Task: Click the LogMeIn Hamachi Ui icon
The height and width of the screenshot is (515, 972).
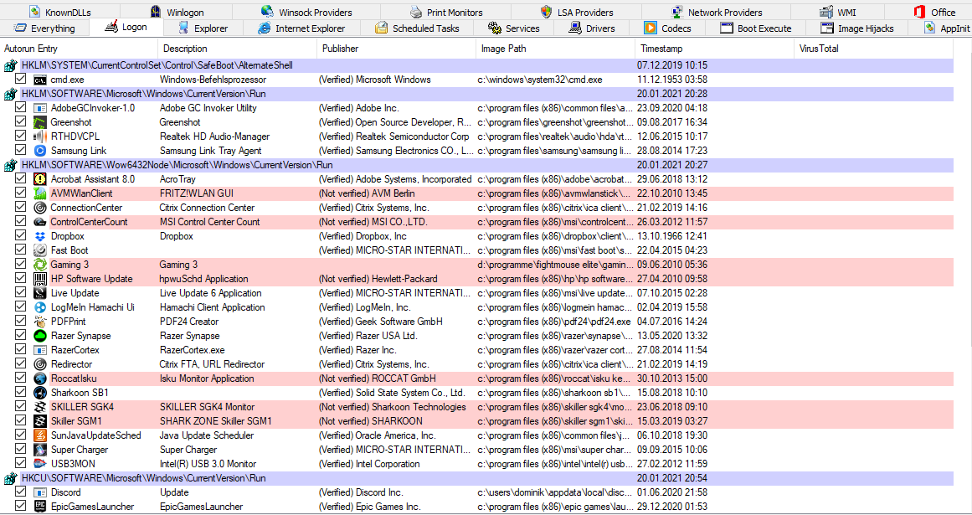Action: (39, 307)
